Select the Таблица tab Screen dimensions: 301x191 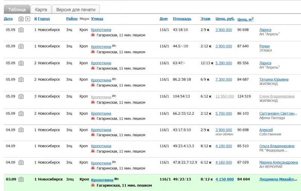[17, 9]
